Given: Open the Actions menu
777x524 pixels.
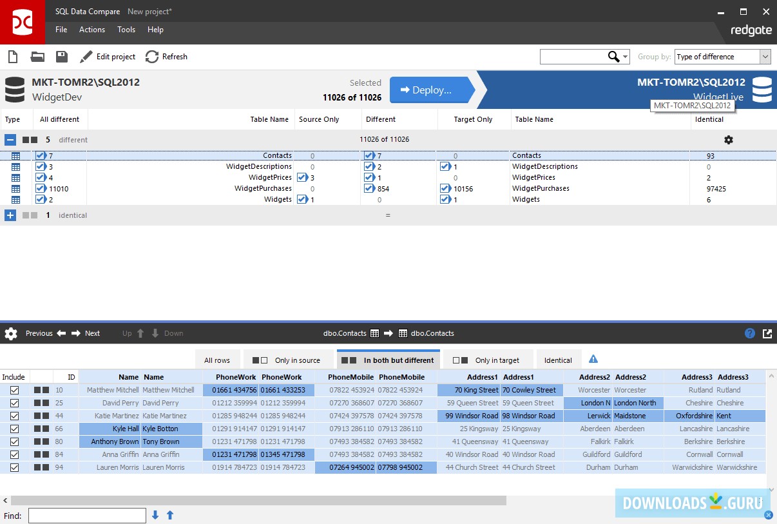Looking at the screenshot, I should [x=91, y=30].
